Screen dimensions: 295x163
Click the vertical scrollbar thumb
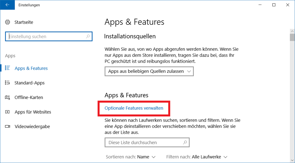pos(292,37)
